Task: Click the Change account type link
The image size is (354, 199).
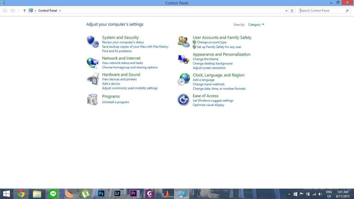Action: (x=212, y=42)
